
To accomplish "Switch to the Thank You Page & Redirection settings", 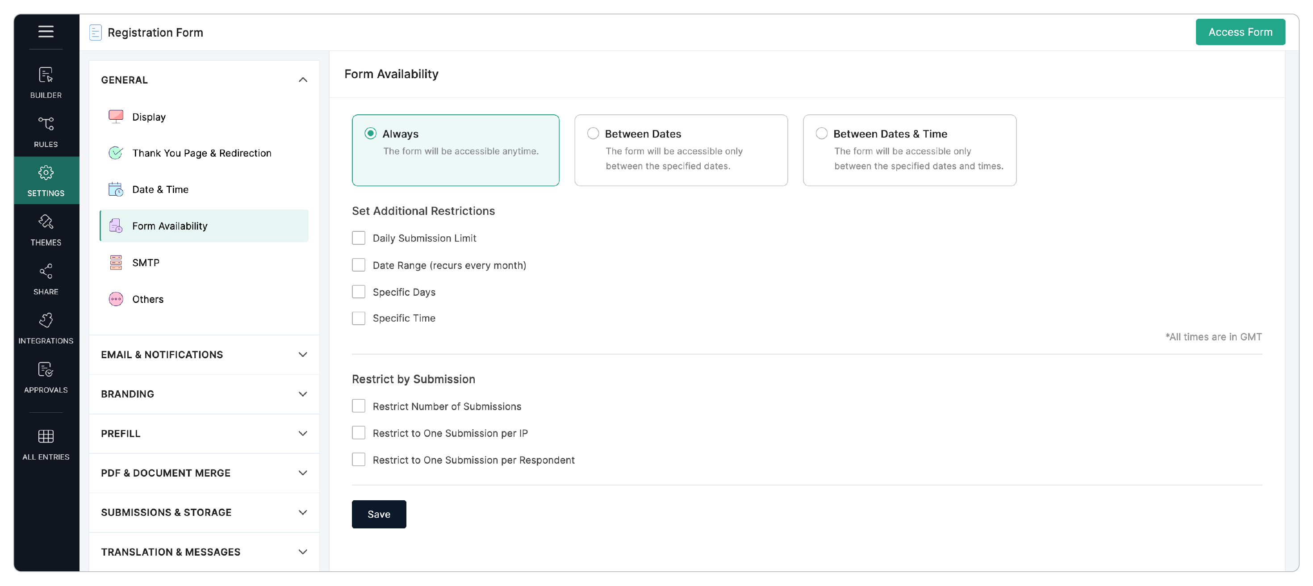I will pyautogui.click(x=201, y=153).
